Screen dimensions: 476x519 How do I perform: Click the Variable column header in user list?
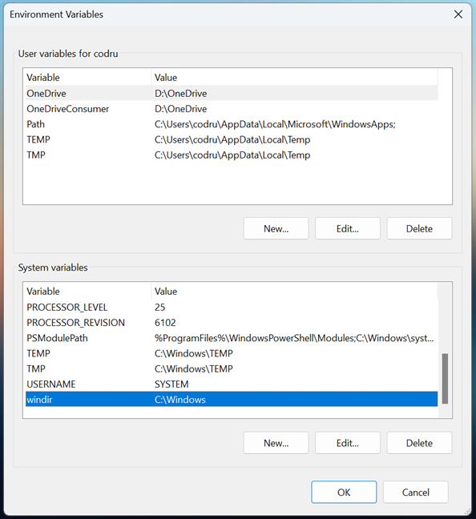[x=88, y=78]
